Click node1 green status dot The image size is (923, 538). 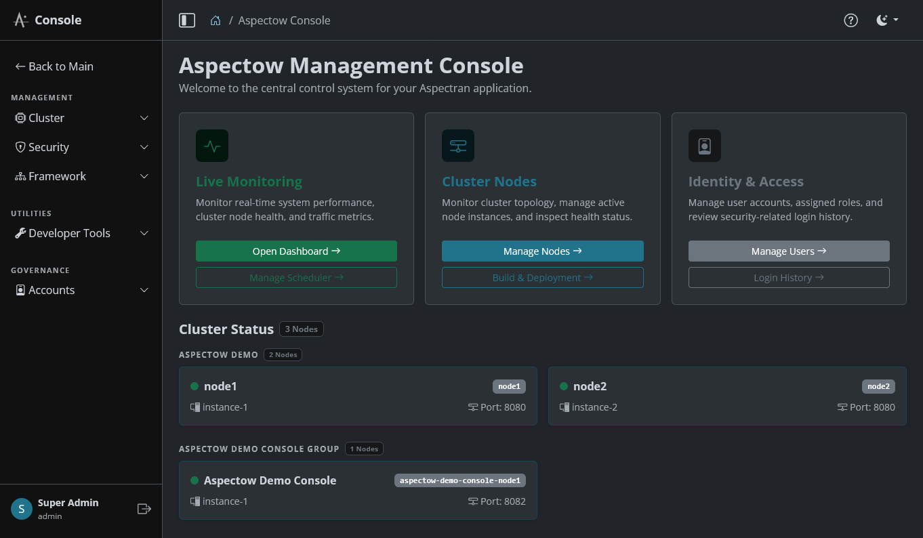coord(194,386)
